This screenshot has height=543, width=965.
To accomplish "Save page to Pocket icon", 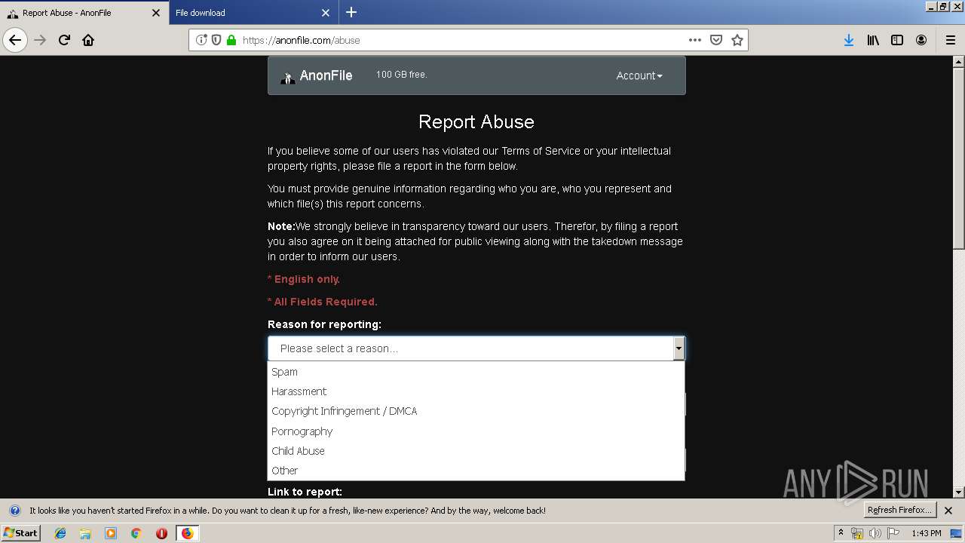I will [x=716, y=40].
